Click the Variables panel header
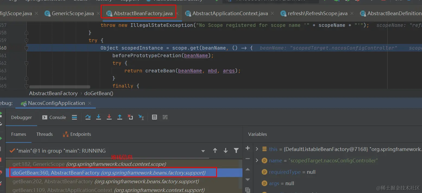422x193 pixels. click(x=257, y=134)
